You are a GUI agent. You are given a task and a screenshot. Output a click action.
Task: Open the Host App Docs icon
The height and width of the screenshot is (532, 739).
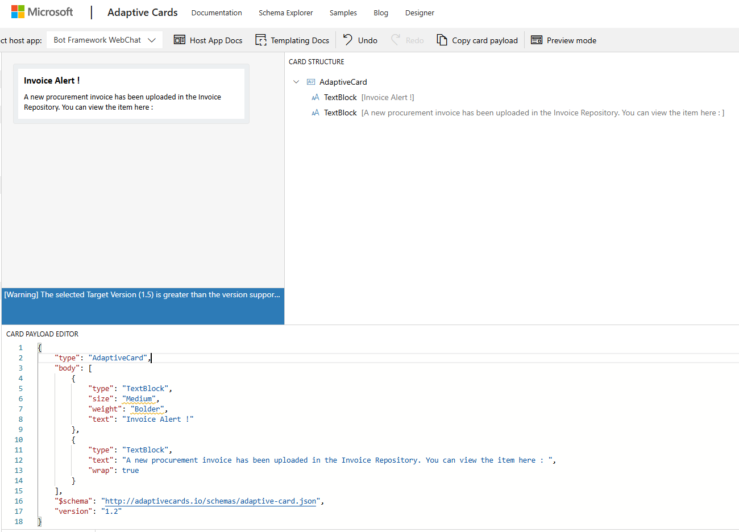click(180, 40)
